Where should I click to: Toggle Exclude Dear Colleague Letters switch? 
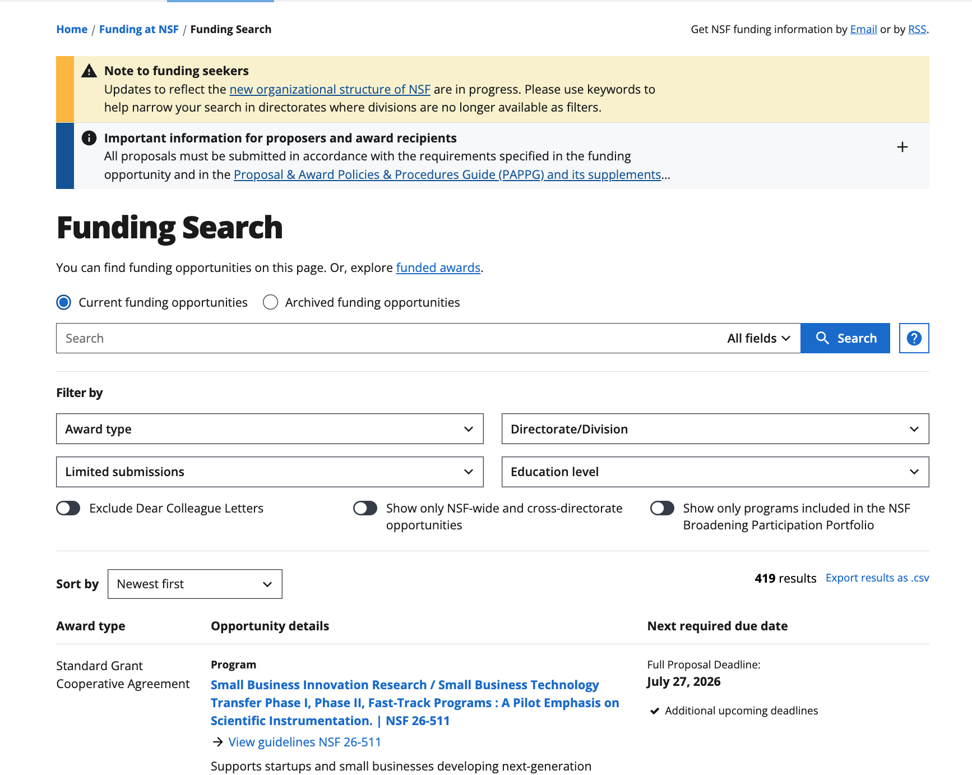[68, 508]
